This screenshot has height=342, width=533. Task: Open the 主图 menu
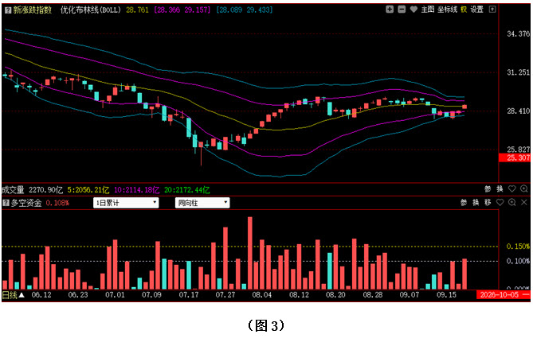click(x=428, y=10)
